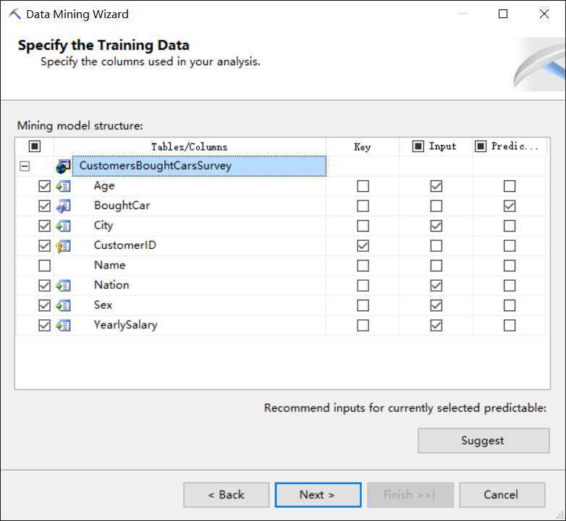This screenshot has width=566, height=521.
Task: Click the Sex column icon
Action: pyautogui.click(x=64, y=305)
